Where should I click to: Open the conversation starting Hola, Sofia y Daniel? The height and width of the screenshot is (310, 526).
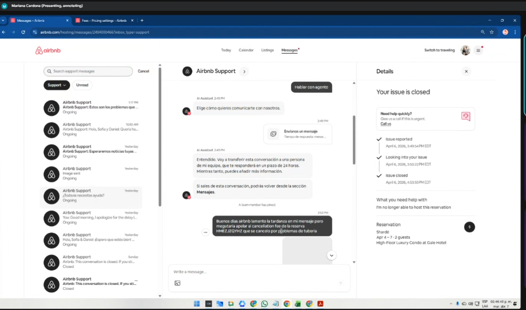[x=91, y=130]
